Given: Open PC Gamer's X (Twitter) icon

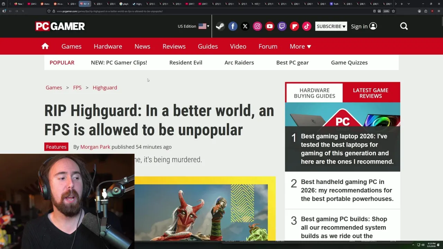Looking at the screenshot, I should (x=245, y=26).
